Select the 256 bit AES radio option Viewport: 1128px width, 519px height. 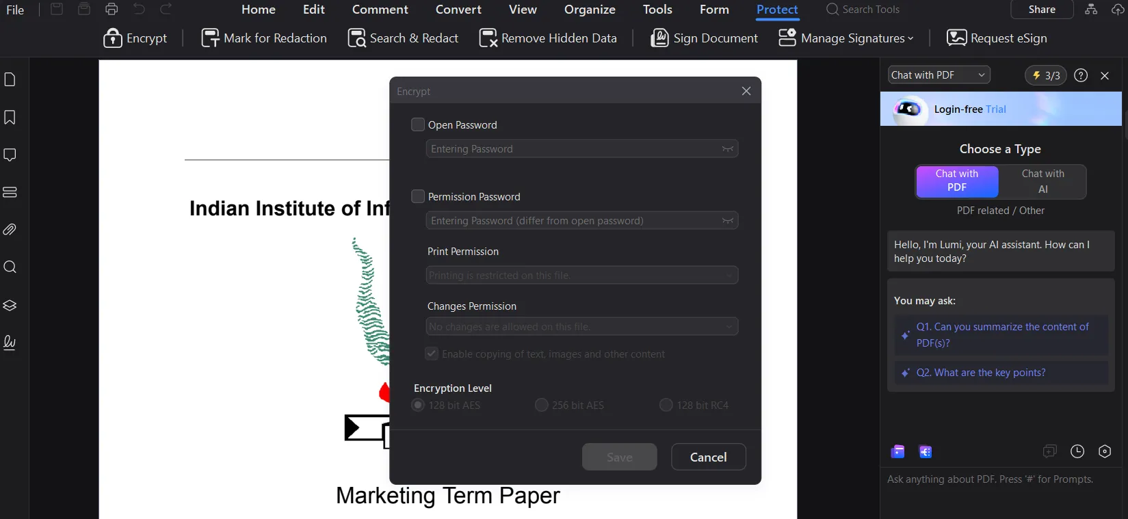point(542,405)
